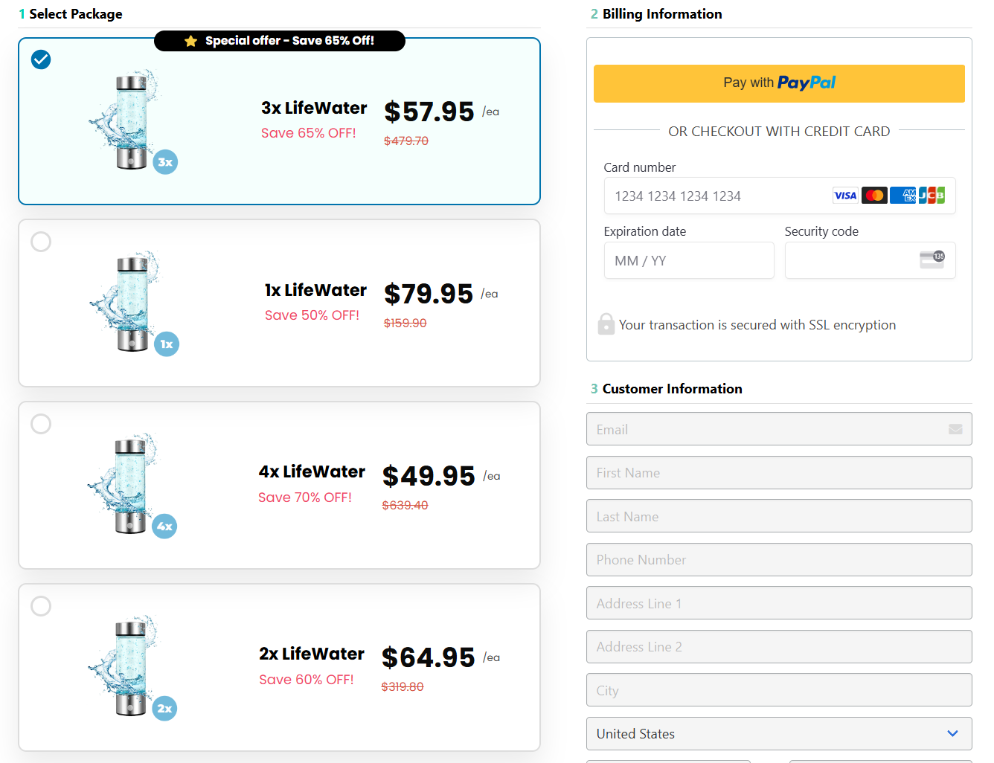Click the Visa card logo icon
994x763 pixels.
point(845,196)
